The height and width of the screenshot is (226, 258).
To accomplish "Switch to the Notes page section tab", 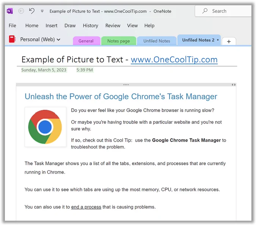I will point(119,41).
